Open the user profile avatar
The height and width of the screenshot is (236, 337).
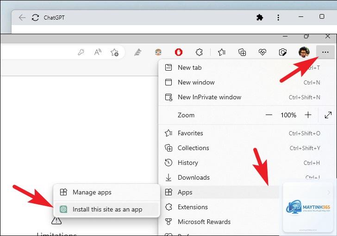[x=304, y=52]
